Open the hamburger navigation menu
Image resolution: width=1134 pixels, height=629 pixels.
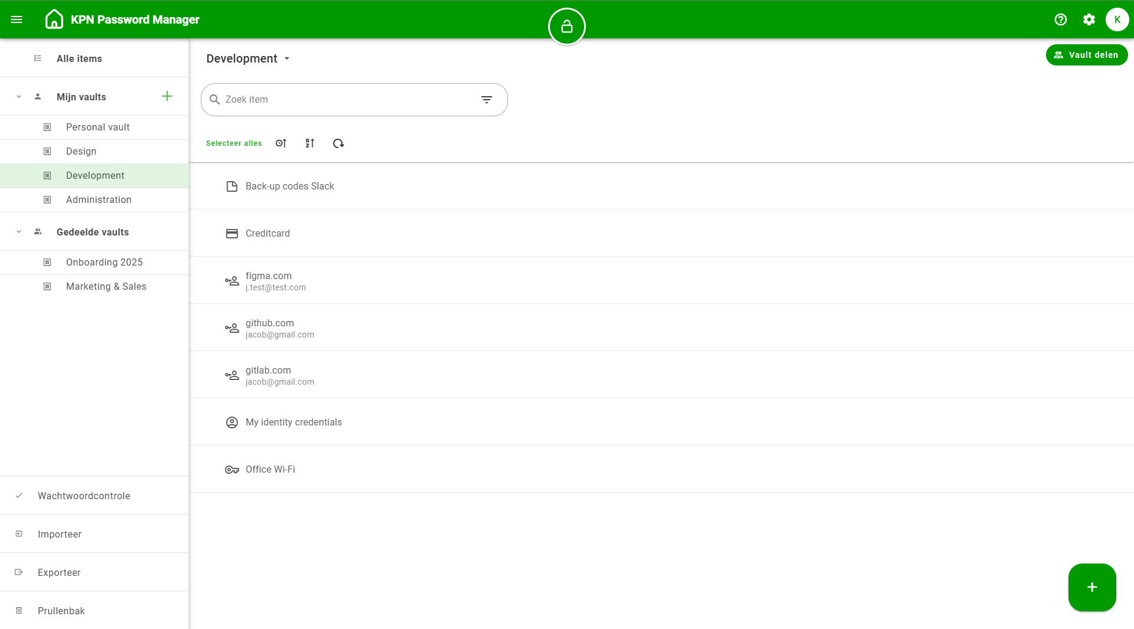17,19
